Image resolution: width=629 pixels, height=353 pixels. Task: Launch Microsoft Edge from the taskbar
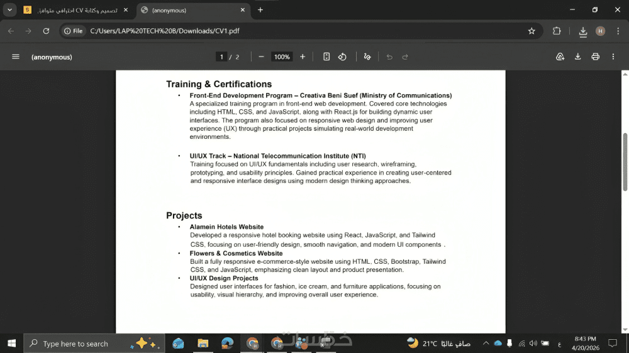point(228,344)
